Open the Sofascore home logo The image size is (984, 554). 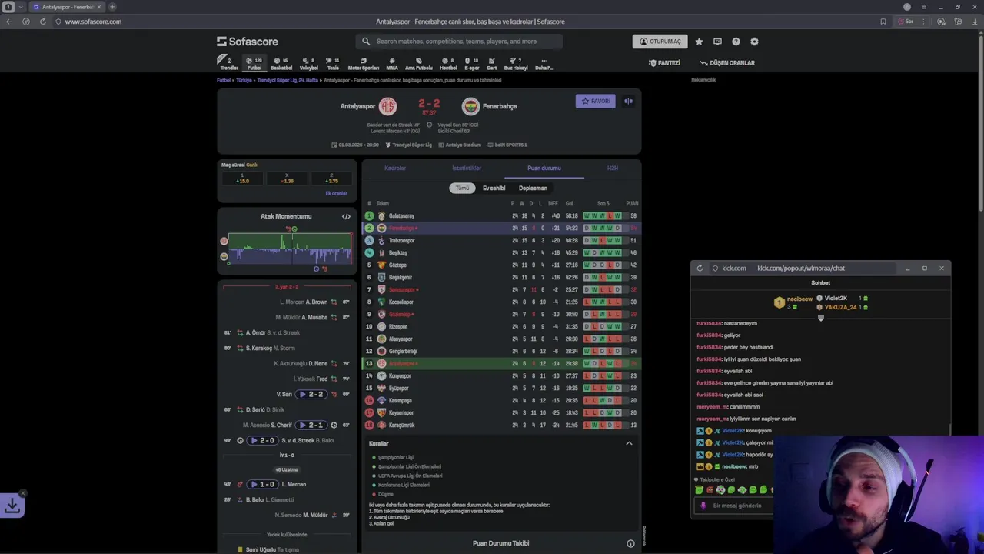(x=248, y=42)
